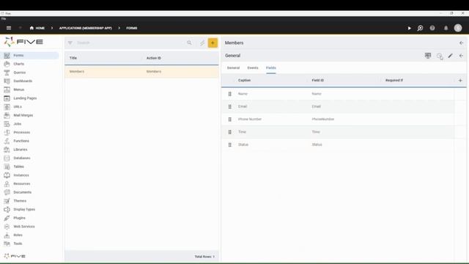Click the search magnifier icon in forms list

189,43
